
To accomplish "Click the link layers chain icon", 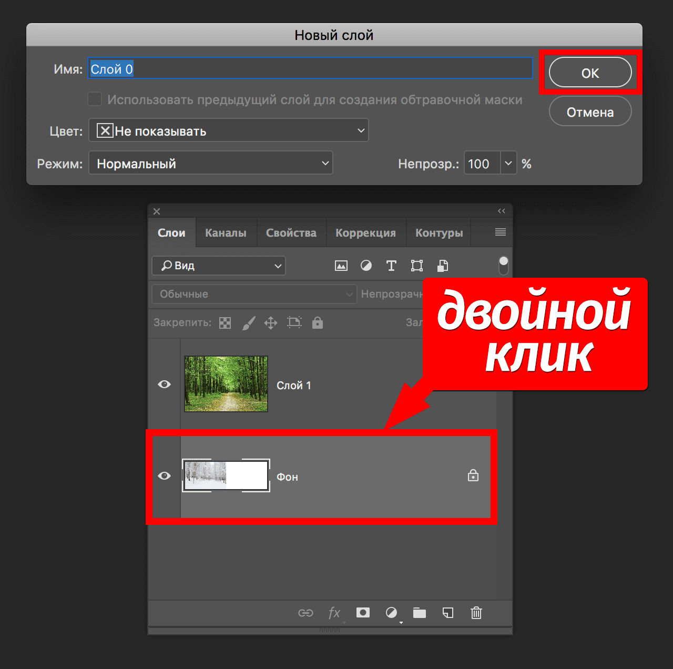I will [305, 613].
